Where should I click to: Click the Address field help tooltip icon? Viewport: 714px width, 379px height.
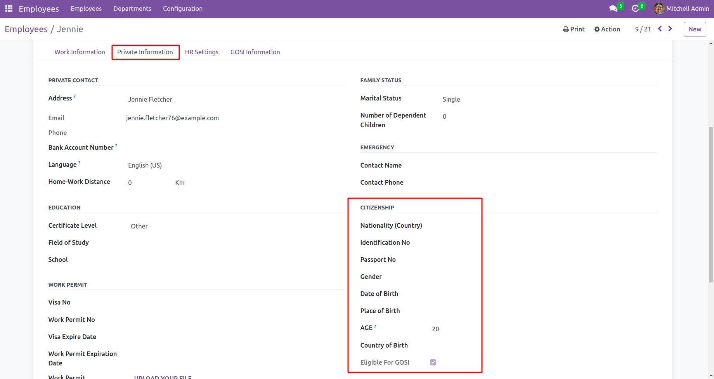coord(75,96)
